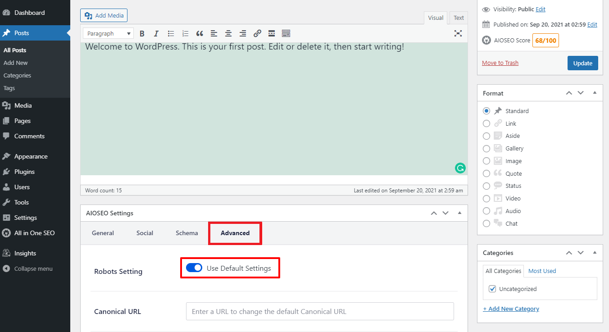609x332 pixels.
Task: Select the Quote post format
Action: point(486,173)
